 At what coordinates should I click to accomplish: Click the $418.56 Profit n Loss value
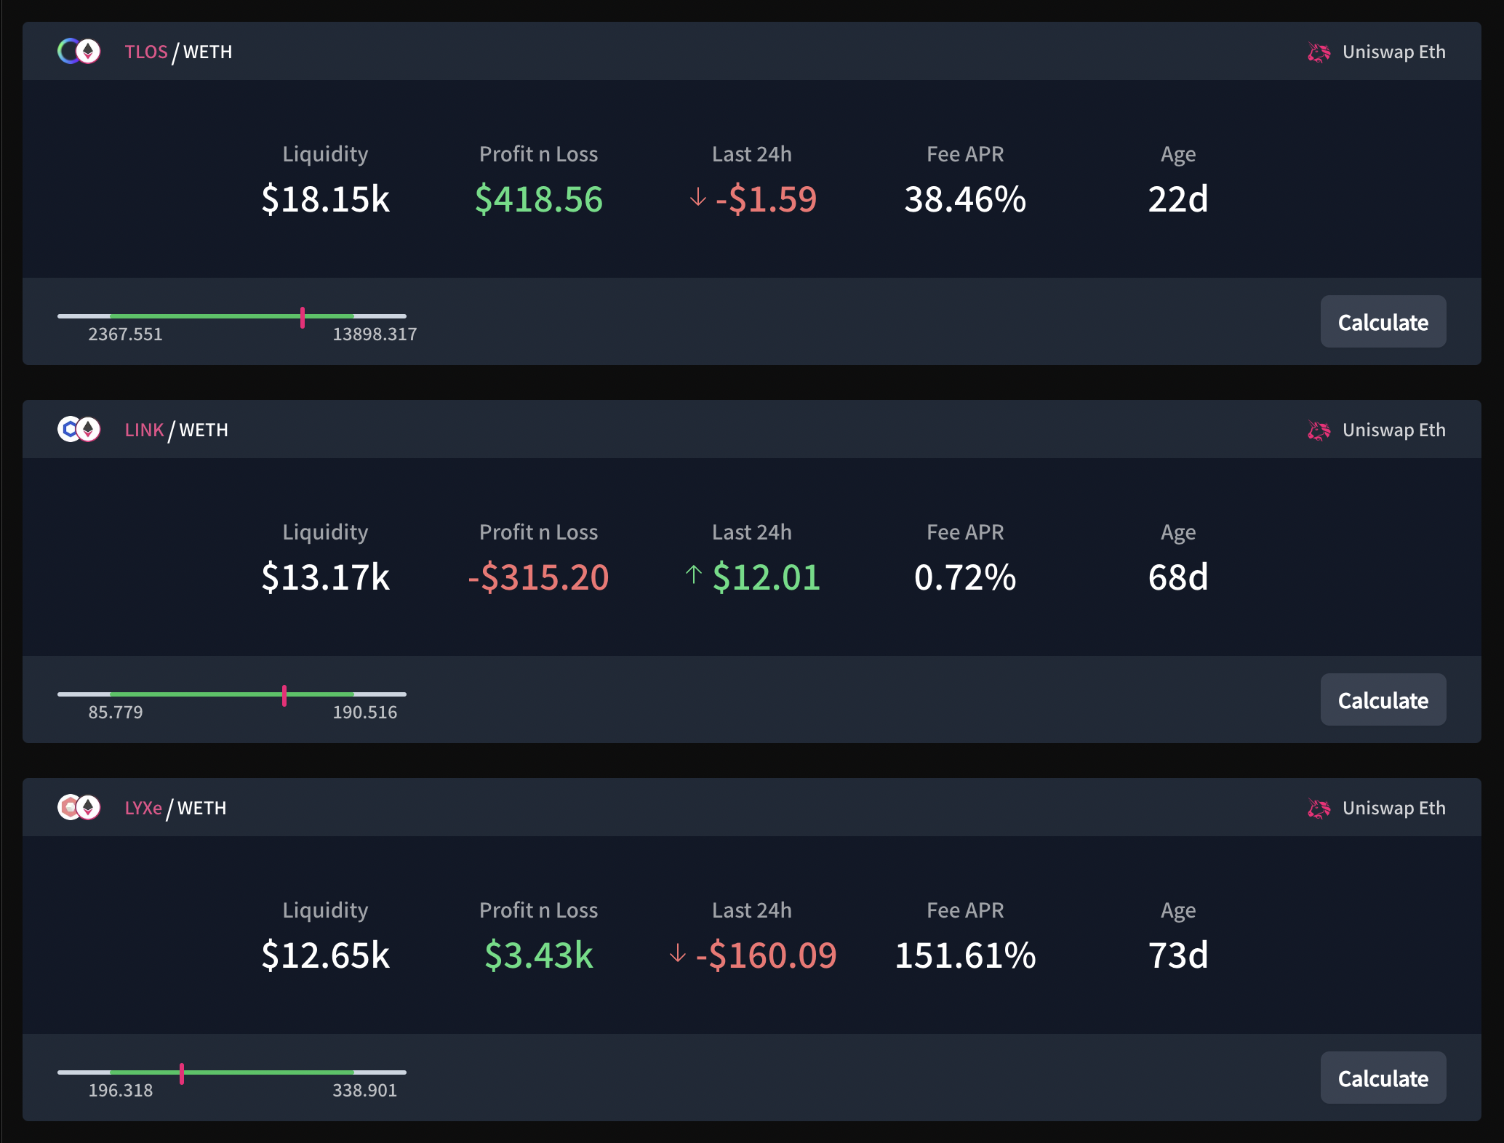coord(538,199)
